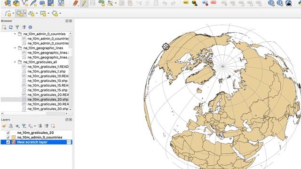This screenshot has height=169, width=301.
Task: Select the Add Regular Polygon tool
Action: click(x=55, y=14)
